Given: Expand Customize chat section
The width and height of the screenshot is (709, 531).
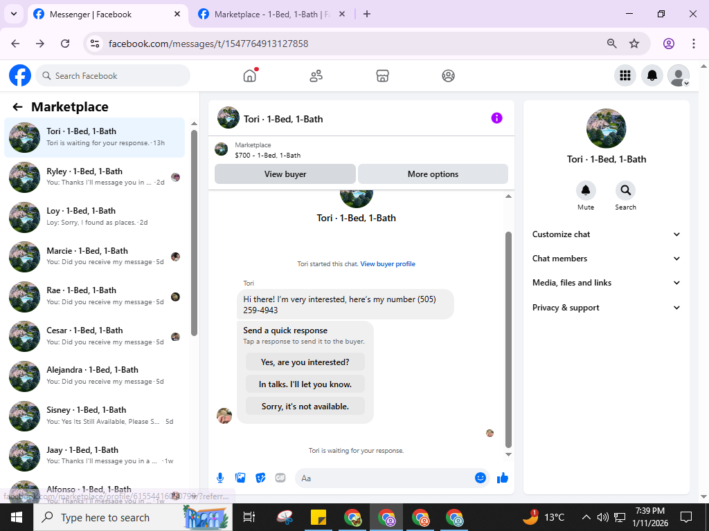Looking at the screenshot, I should tap(606, 234).
